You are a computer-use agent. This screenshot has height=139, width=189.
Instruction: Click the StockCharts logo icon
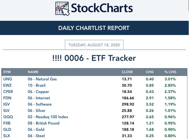(62, 9)
